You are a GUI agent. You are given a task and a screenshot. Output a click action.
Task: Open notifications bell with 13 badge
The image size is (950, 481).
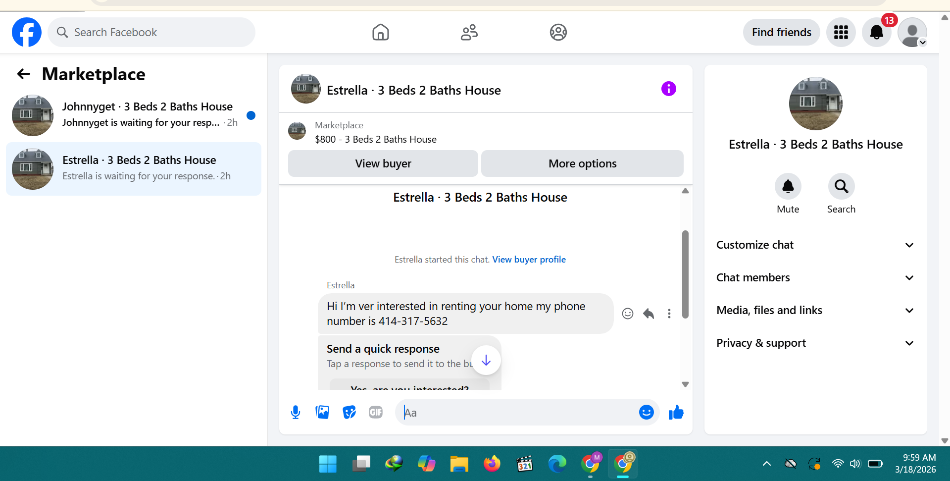click(876, 32)
